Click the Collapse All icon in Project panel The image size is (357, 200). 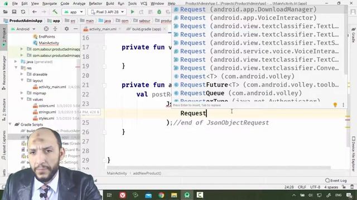pyautogui.click(x=55, y=29)
